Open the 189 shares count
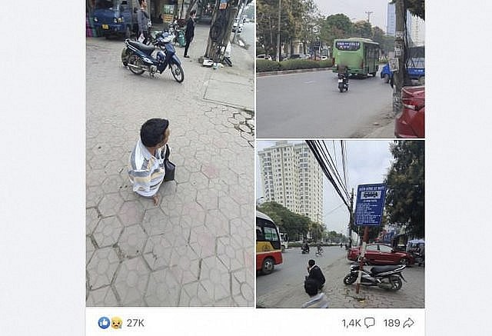 [x=391, y=323]
